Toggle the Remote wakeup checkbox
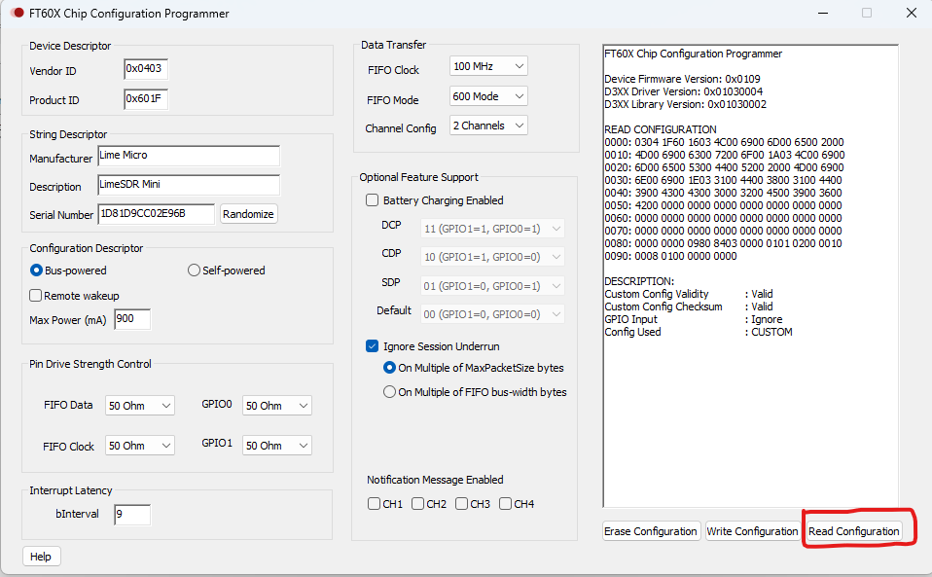The height and width of the screenshot is (577, 932). [36, 296]
